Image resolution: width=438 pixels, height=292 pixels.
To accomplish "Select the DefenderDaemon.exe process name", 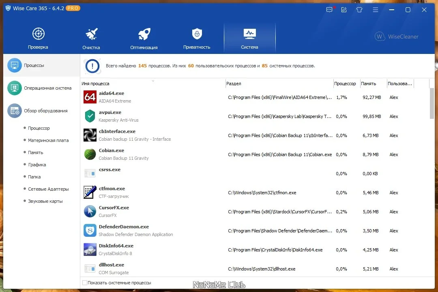I will 124,227.
